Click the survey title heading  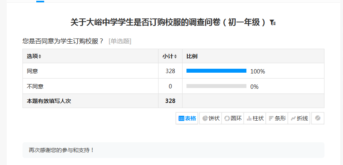[168, 22]
